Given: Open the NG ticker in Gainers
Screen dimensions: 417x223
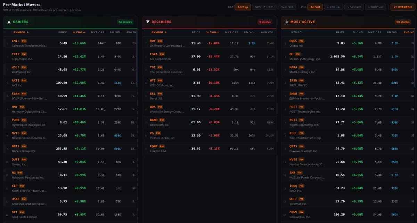Looking at the screenshot, I should tap(14, 173).
